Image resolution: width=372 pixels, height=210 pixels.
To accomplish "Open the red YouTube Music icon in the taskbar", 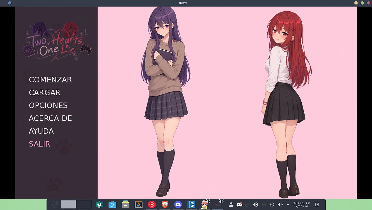I will 152,204.
